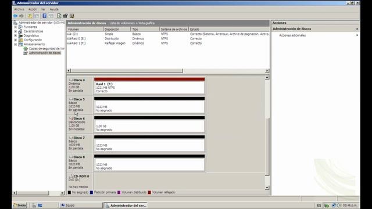Click the server root icon in tree
This screenshot has width=372, height=209.
(x=16, y=23)
